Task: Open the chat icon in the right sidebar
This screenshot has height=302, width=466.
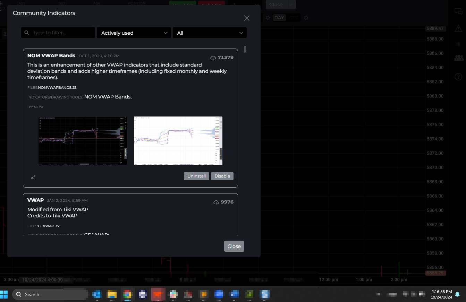Action: click(459, 11)
